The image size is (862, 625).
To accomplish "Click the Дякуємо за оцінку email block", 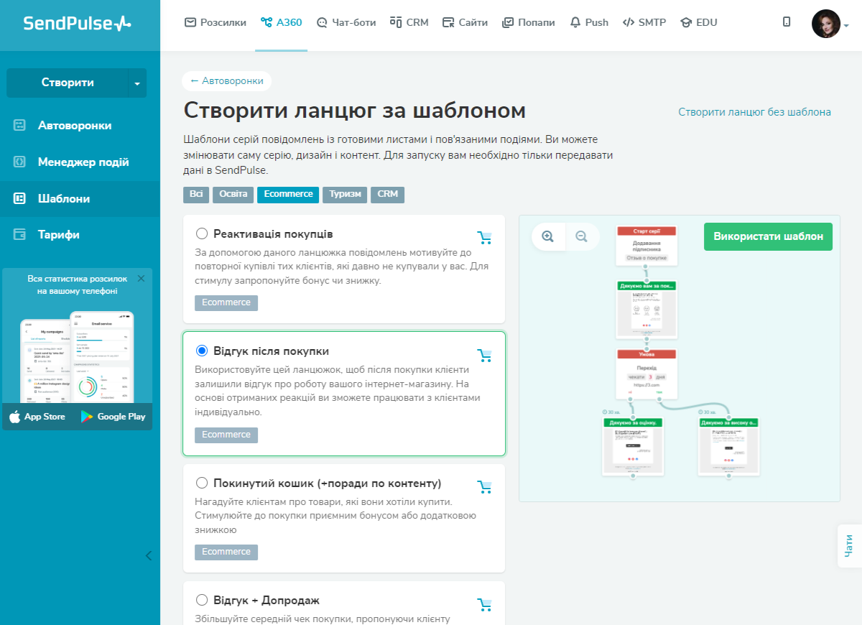I will (633, 446).
